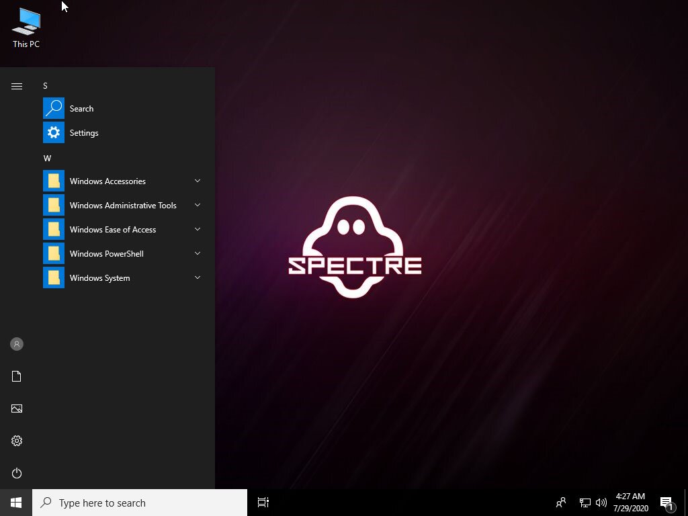Image resolution: width=688 pixels, height=516 pixels.
Task: Expand Windows System chevron
Action: point(198,277)
